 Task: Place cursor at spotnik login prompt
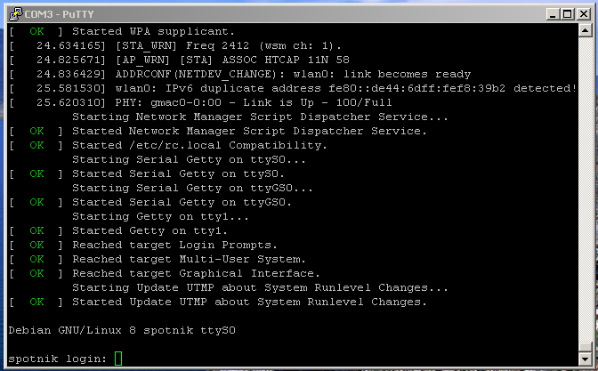pyautogui.click(x=58, y=359)
